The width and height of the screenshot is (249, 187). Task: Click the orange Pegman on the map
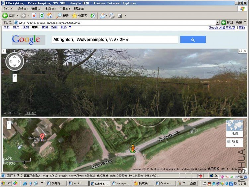click(132, 148)
